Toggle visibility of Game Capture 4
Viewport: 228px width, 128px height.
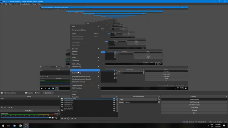coord(114,101)
